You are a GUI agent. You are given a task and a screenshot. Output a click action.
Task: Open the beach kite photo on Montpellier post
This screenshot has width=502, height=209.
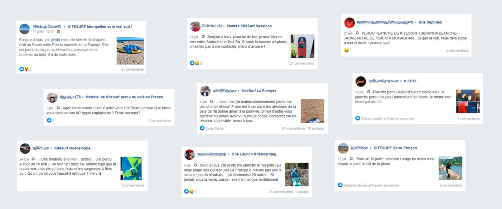pos(130,51)
